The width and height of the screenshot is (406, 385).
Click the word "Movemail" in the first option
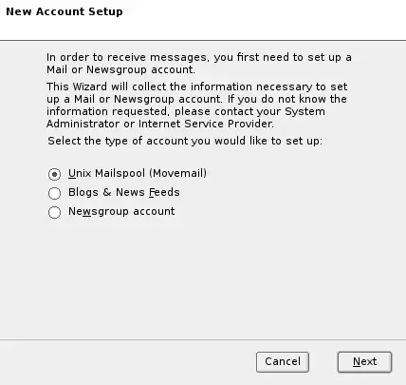click(x=178, y=173)
